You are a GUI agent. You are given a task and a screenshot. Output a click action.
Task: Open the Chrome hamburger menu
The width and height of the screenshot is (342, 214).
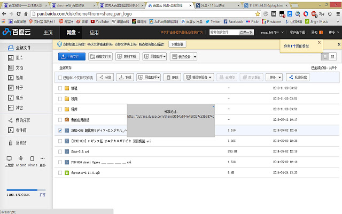pos(338,14)
